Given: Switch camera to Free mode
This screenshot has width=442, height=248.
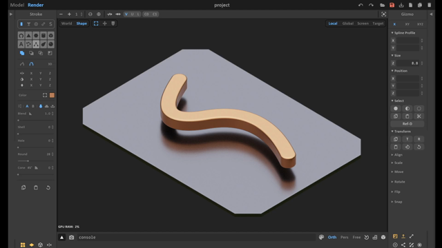Looking at the screenshot, I should click(x=356, y=237).
